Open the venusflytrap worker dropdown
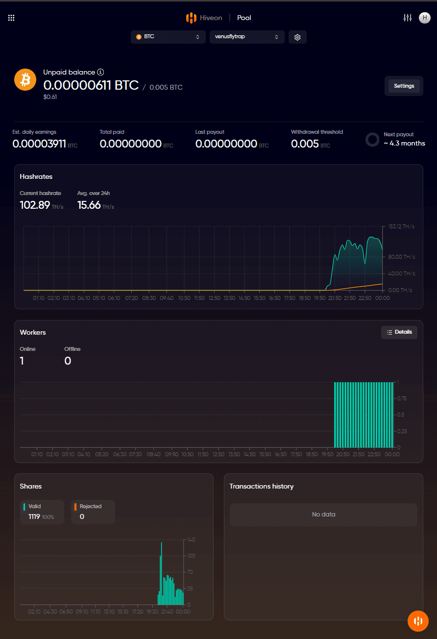437x639 pixels. tap(247, 37)
